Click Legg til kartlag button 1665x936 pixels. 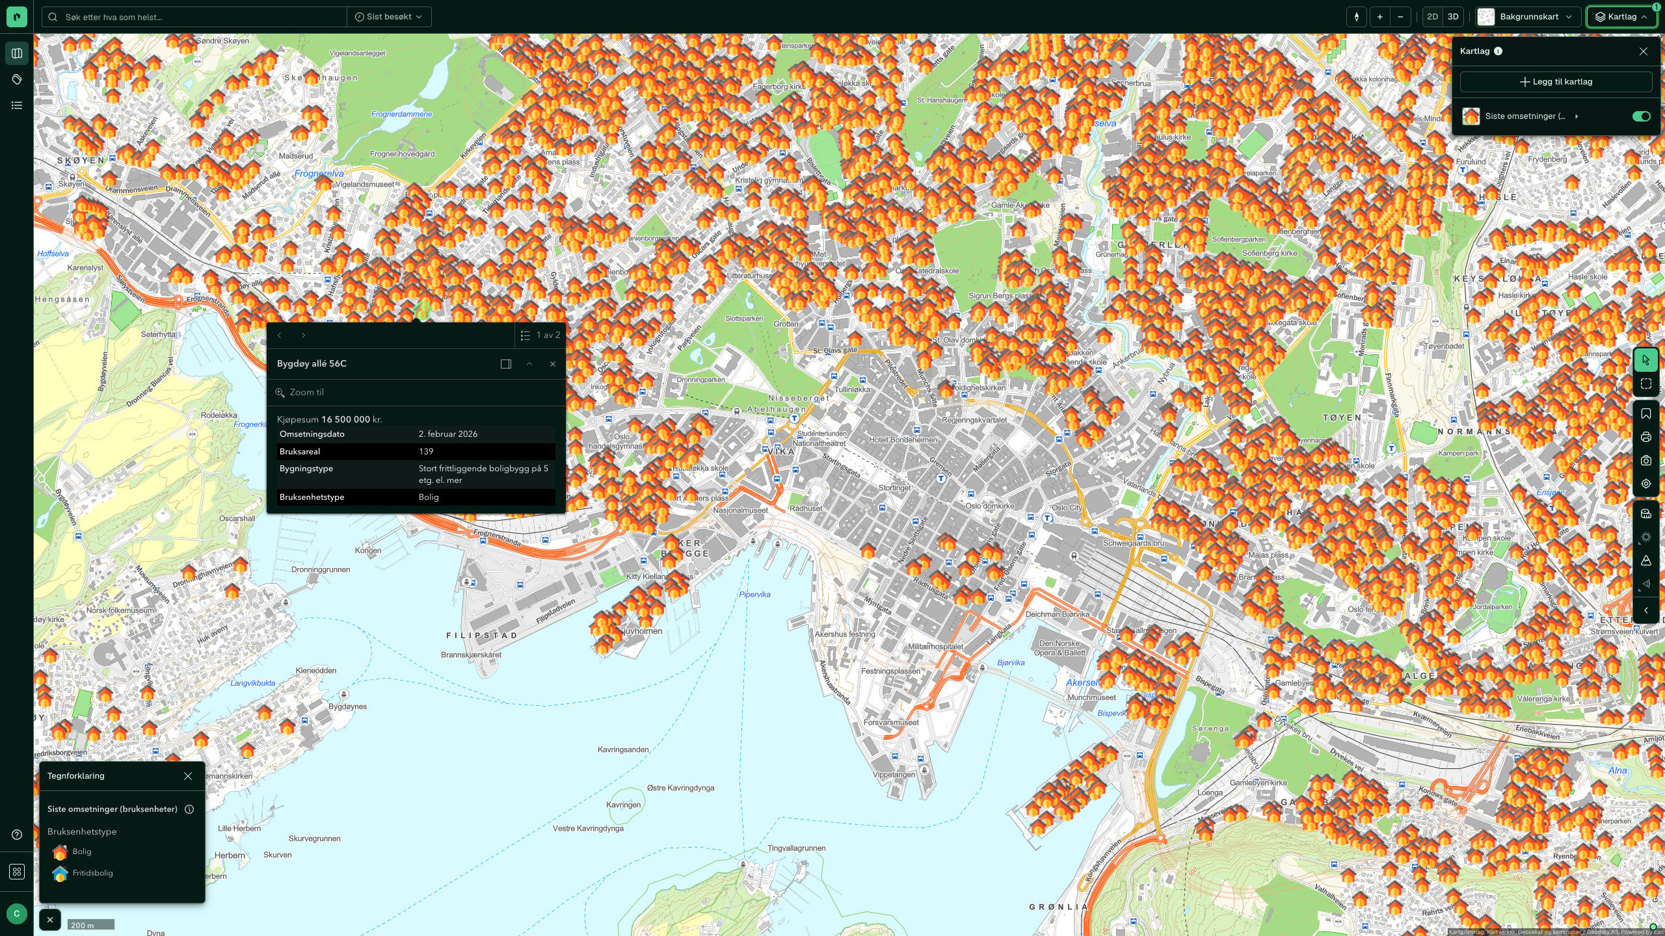coord(1556,82)
